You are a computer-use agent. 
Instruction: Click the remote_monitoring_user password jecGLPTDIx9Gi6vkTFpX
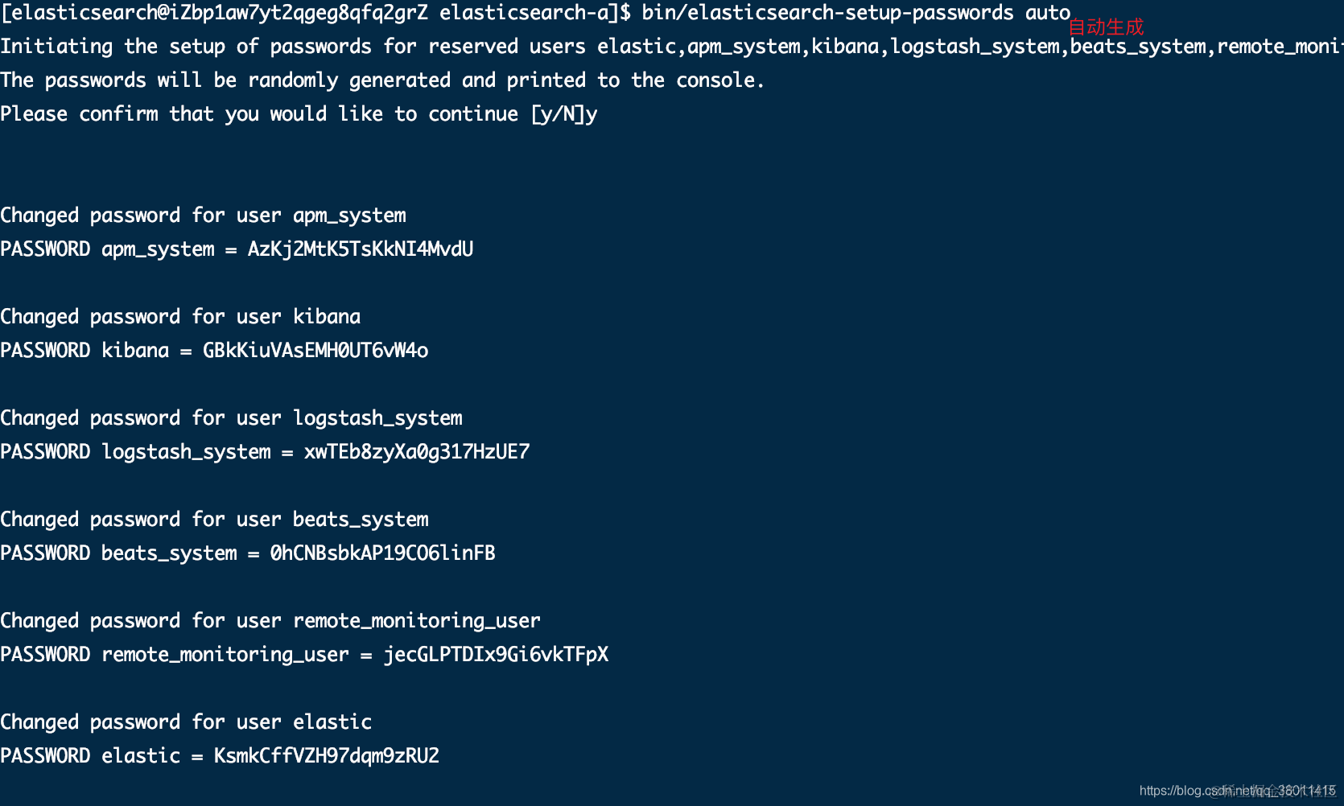click(495, 655)
